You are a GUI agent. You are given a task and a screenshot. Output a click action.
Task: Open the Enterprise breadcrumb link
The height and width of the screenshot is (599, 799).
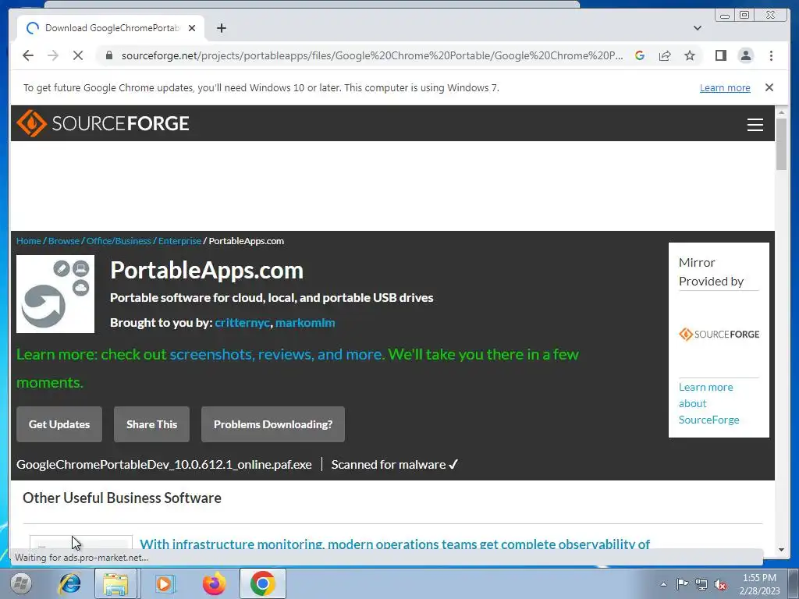[x=179, y=241]
